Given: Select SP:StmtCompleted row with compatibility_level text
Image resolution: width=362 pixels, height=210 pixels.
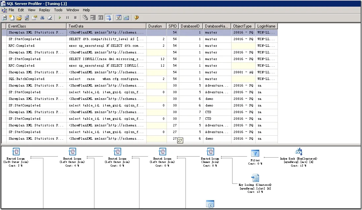Looking at the screenshot, I should [139, 39].
